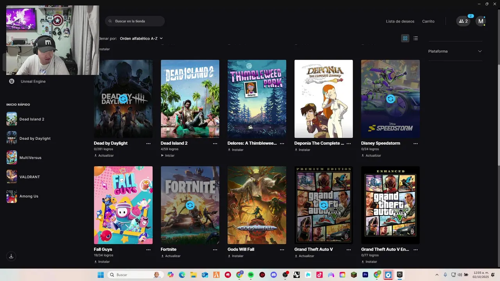Click the store search field
The width and height of the screenshot is (500, 281).
135,21
